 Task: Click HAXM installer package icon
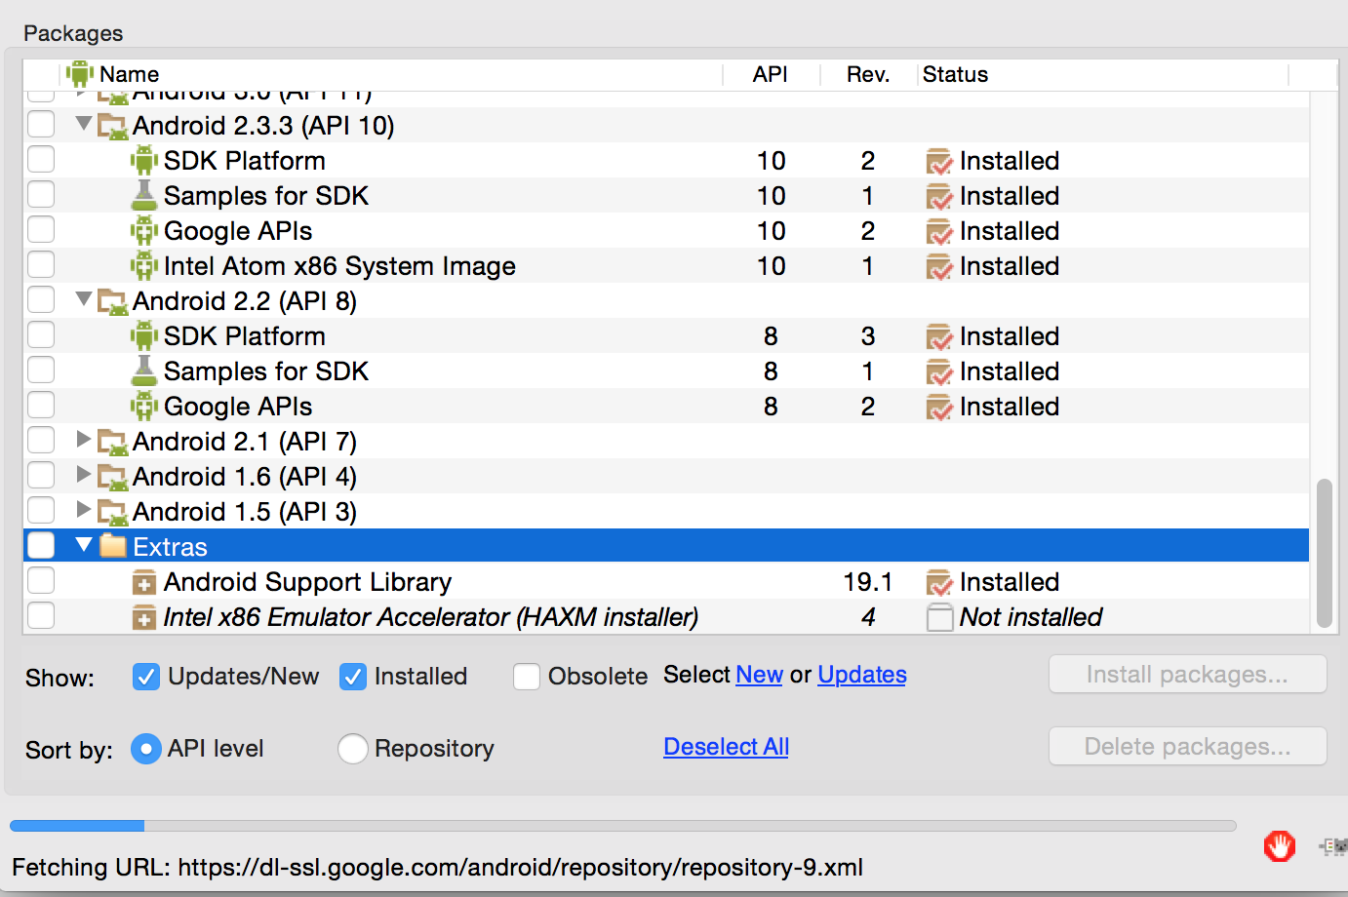[x=144, y=618]
